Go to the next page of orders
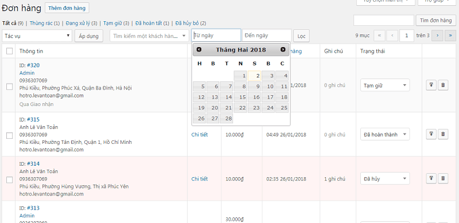Screen dimensions: 459x223 point(437,36)
